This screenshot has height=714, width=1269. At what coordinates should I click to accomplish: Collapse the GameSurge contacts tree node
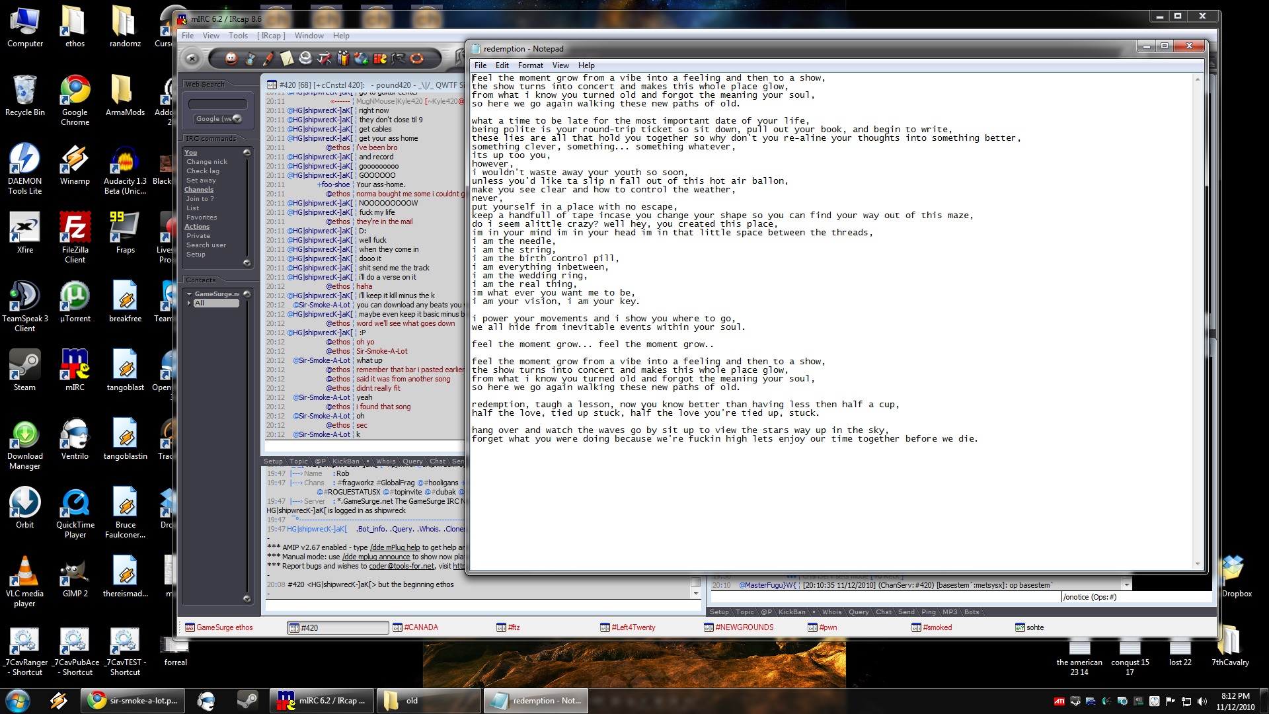pos(189,294)
